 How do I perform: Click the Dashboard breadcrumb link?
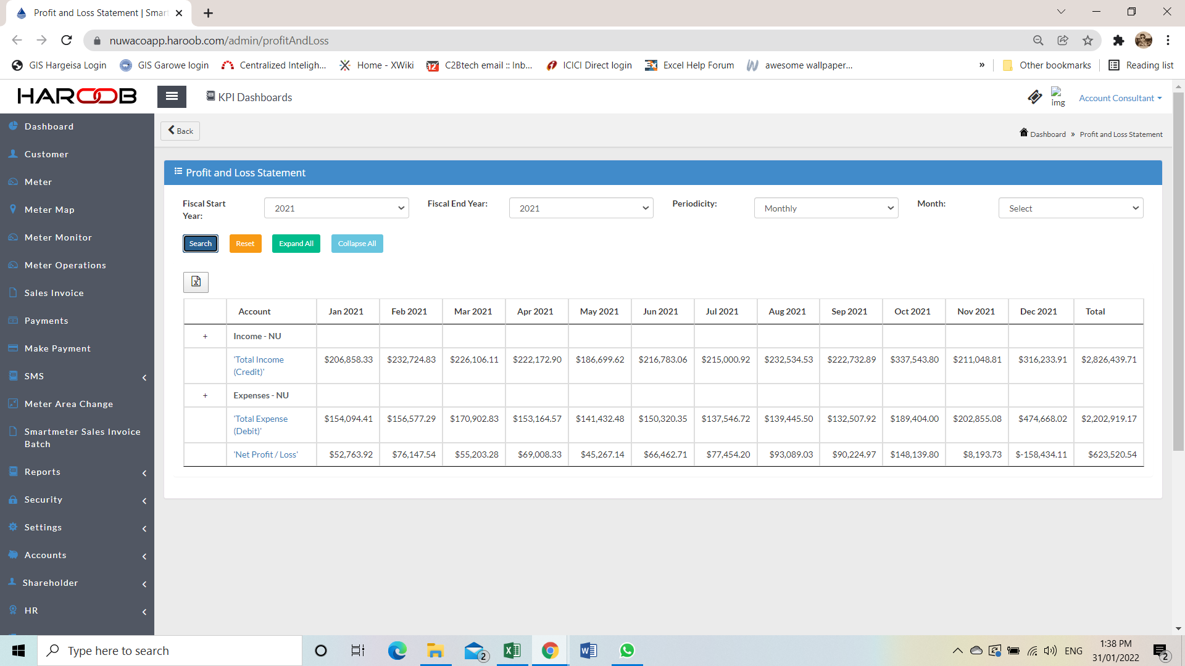[x=1047, y=134]
